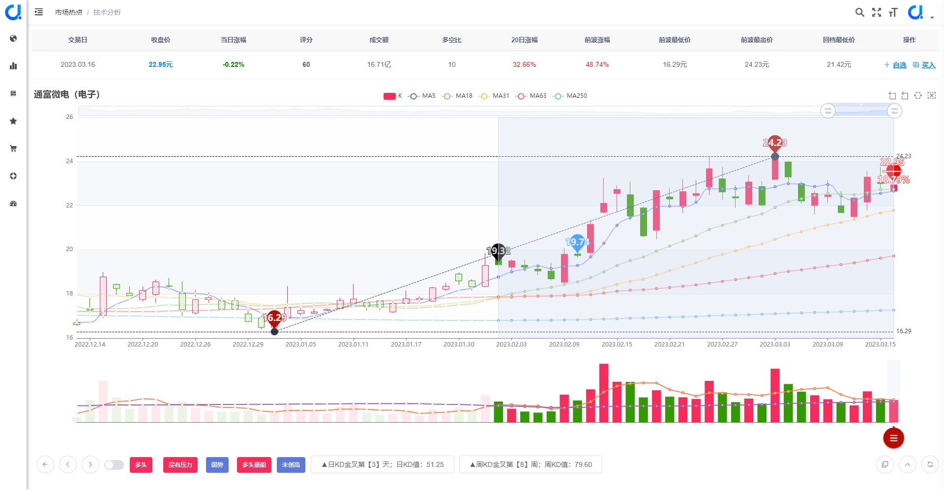Toggle the MA63 legend line

tap(531, 96)
